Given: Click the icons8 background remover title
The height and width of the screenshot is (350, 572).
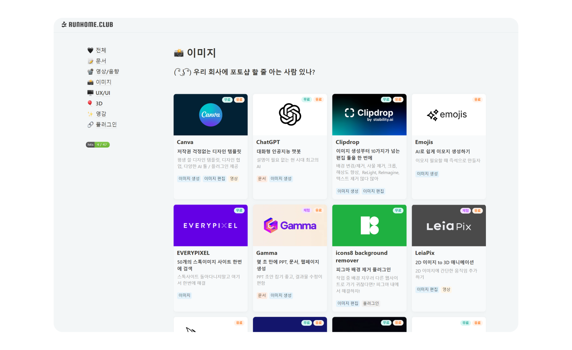Looking at the screenshot, I should coord(362,257).
